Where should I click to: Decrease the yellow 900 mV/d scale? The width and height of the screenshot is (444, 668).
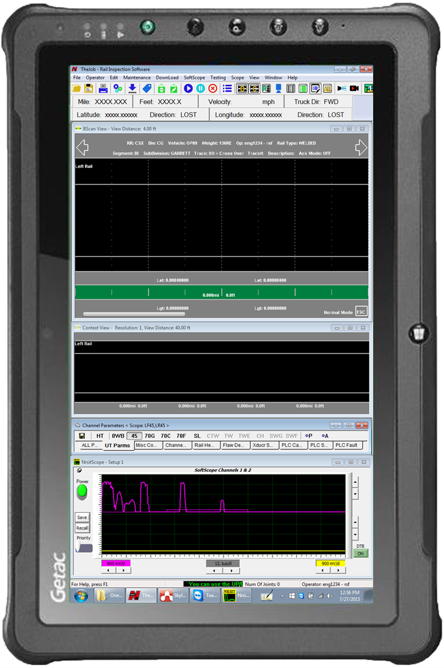tap(323, 570)
